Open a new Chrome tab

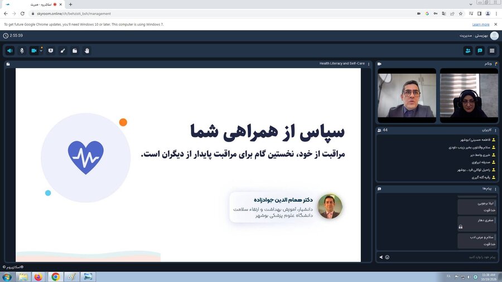70,4
